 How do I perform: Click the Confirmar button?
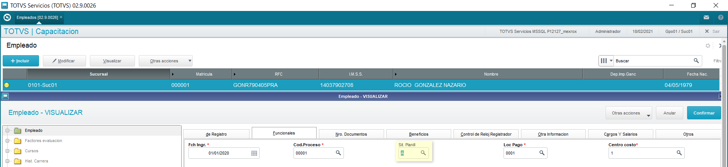point(704,113)
